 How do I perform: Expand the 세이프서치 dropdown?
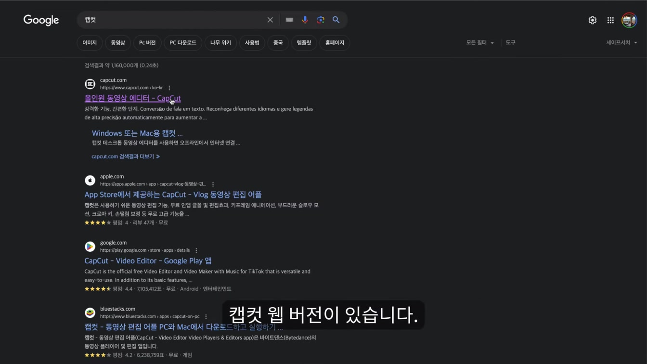tap(621, 43)
